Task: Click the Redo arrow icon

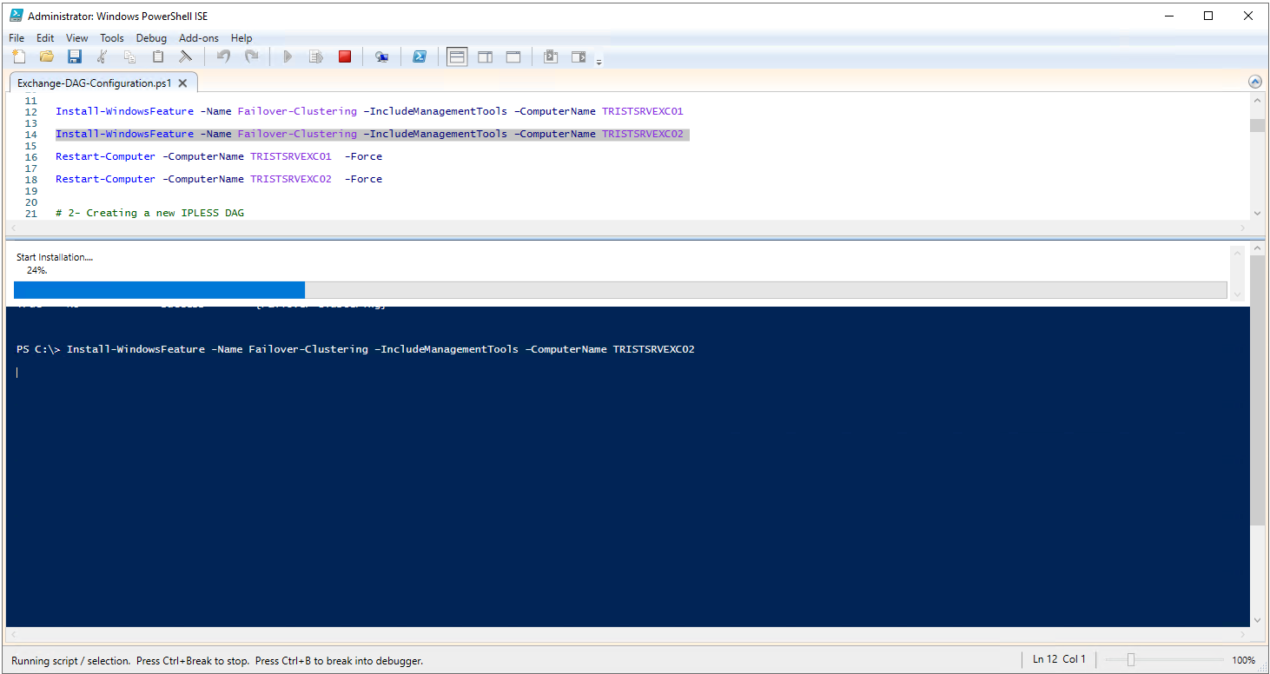Action: 251,56
